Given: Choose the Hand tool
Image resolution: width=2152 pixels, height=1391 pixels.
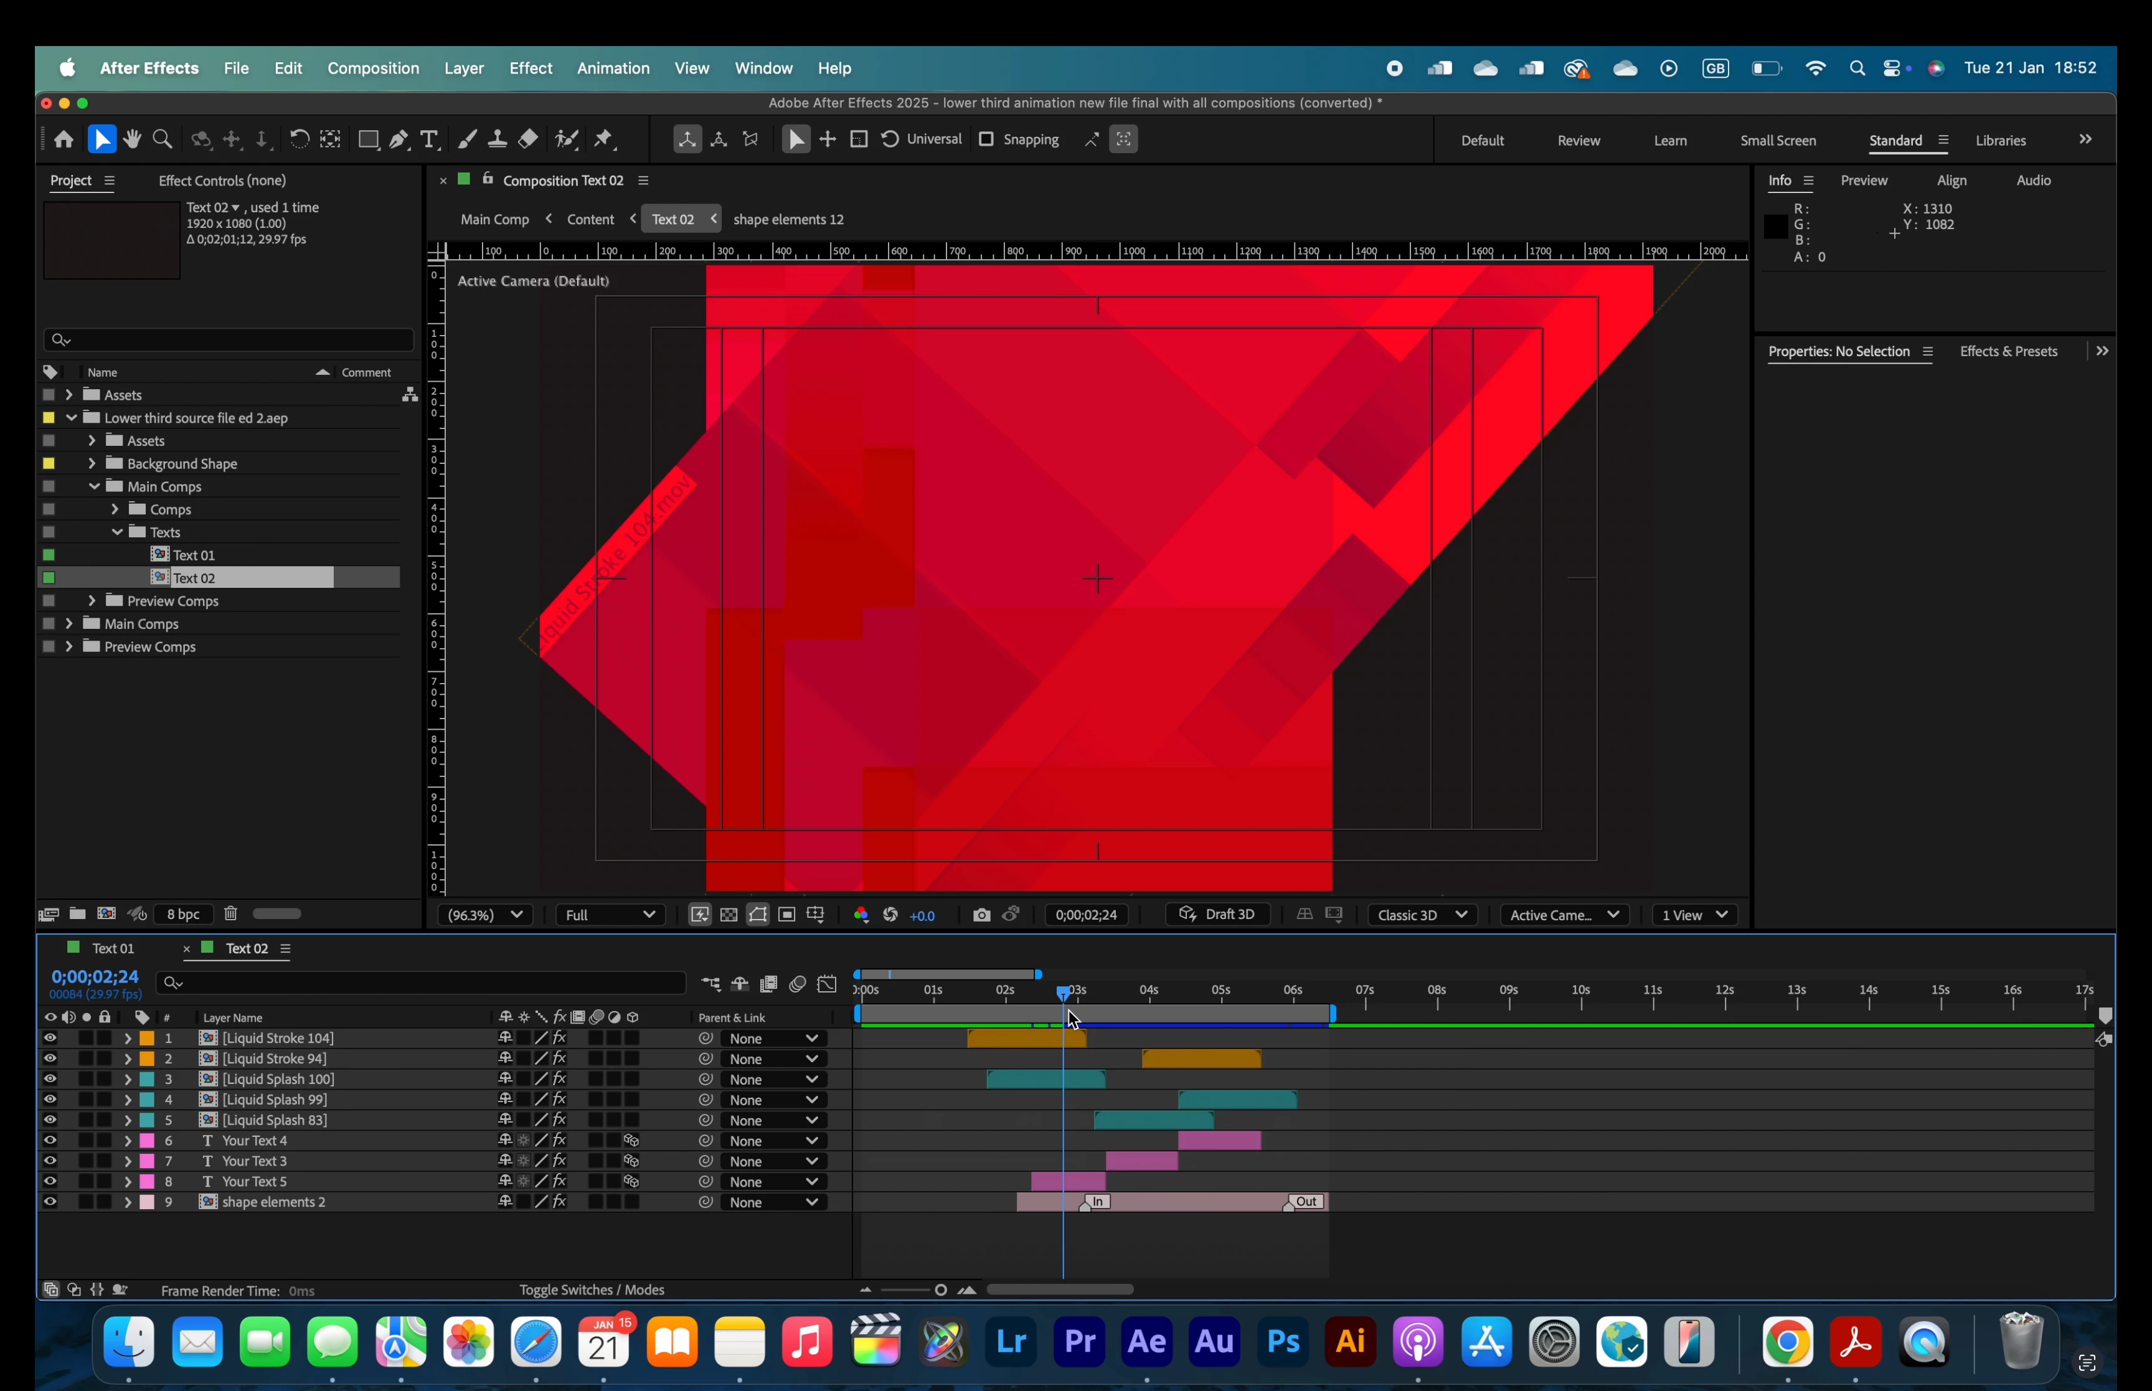Looking at the screenshot, I should point(132,140).
